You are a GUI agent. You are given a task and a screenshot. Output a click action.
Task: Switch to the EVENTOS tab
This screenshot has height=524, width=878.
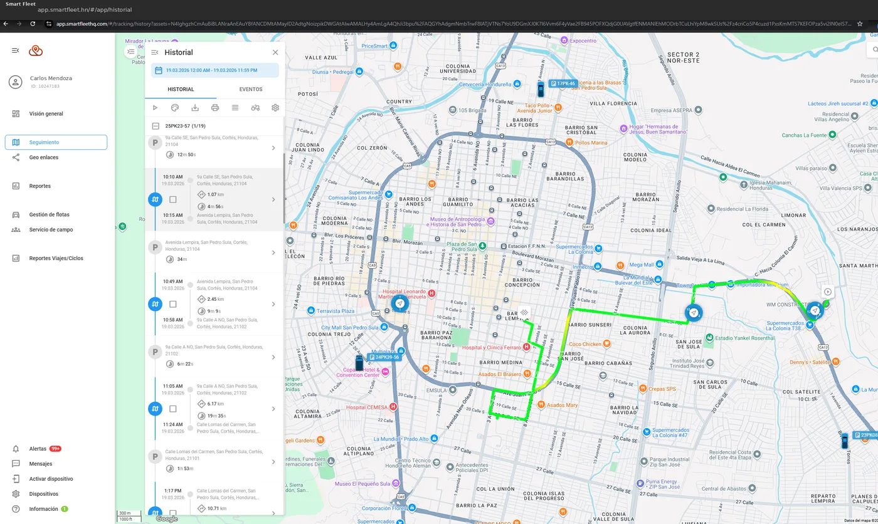click(250, 89)
